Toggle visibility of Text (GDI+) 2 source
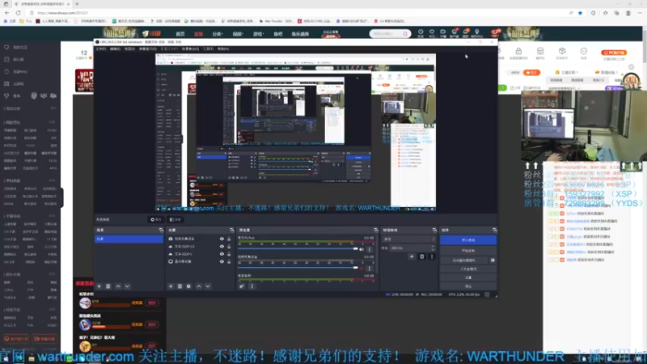Viewport: 647px width, 364px height. [x=222, y=247]
